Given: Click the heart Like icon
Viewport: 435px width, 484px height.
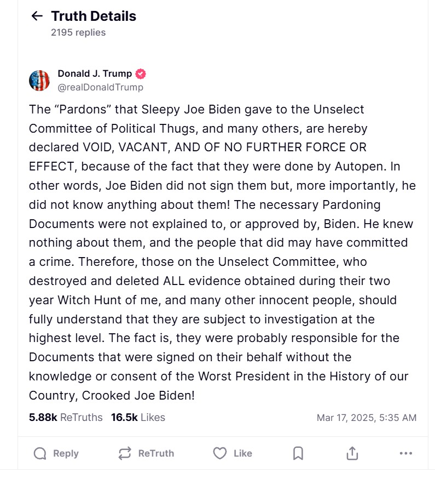Looking at the screenshot, I should (220, 453).
